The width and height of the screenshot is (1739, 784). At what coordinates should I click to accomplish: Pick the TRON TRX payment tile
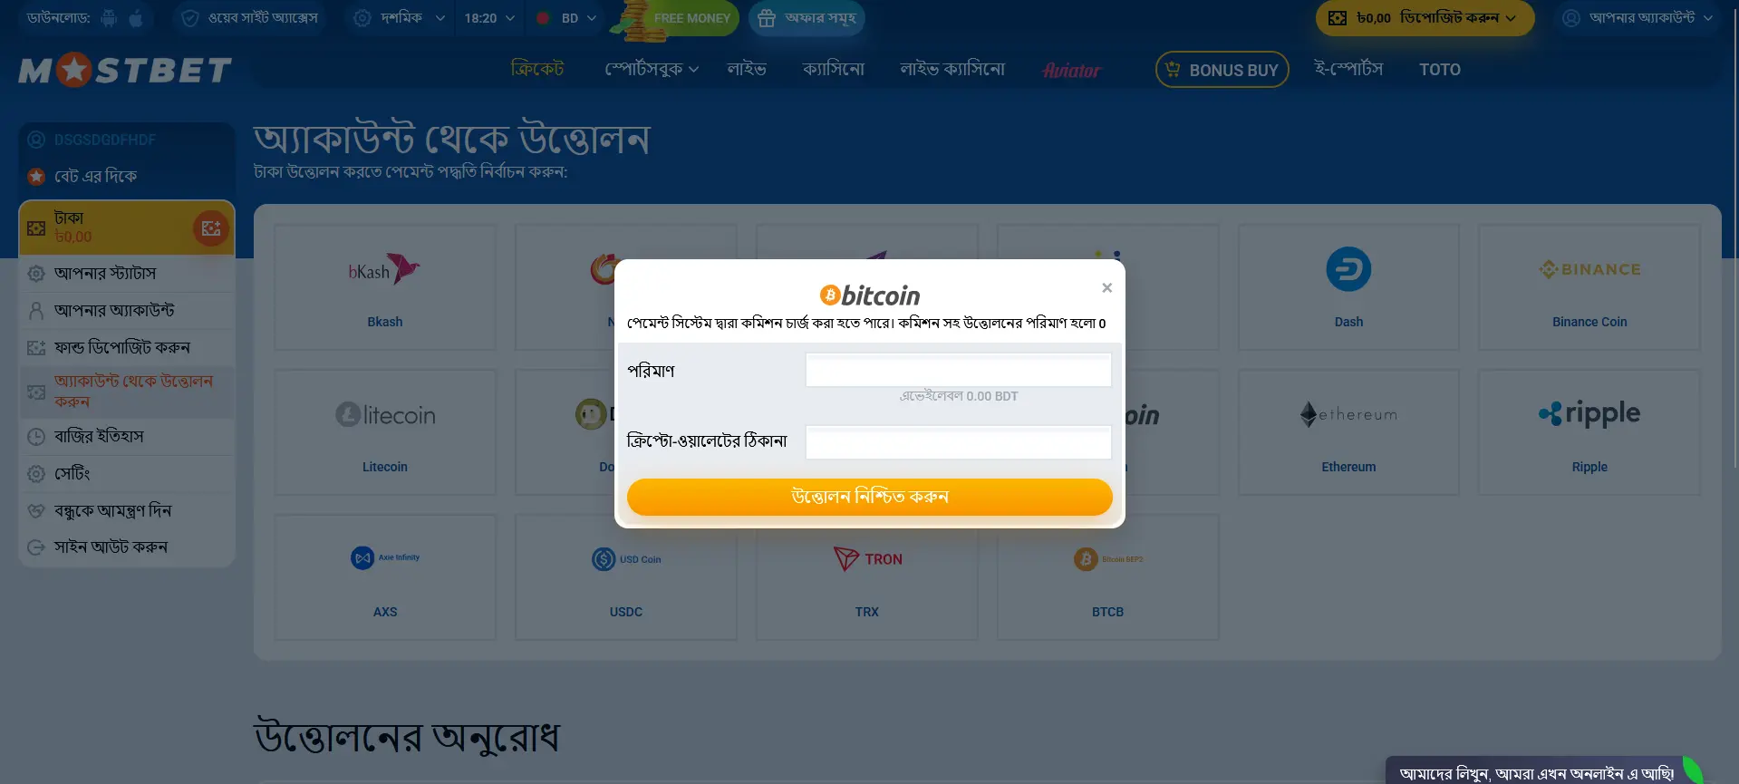pyautogui.click(x=867, y=577)
